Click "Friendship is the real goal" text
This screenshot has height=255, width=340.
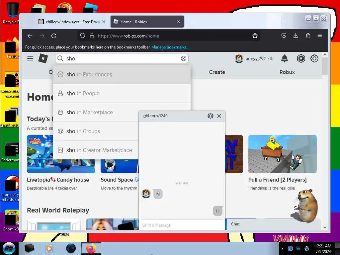click(x=272, y=188)
